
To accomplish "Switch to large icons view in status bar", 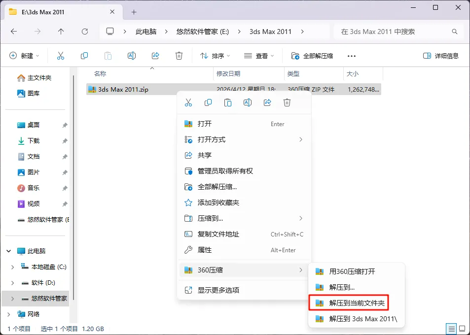I will click(x=463, y=329).
